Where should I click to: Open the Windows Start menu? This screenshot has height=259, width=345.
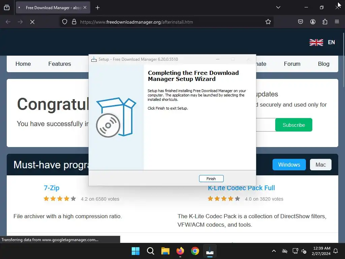(135, 251)
